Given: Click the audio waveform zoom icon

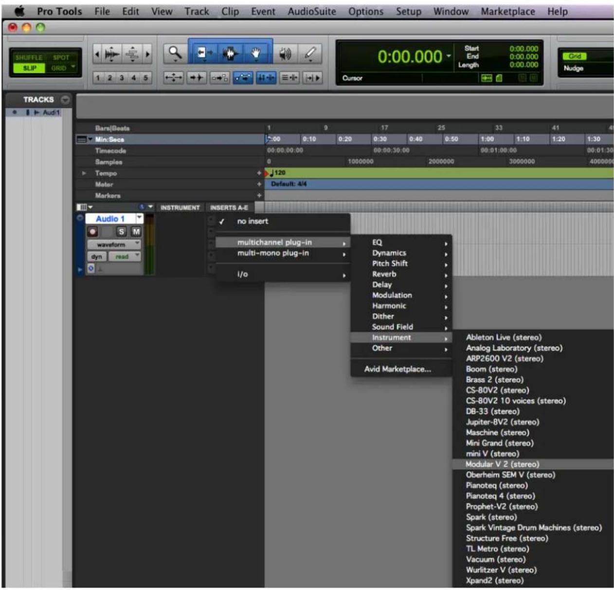Looking at the screenshot, I should point(112,54).
